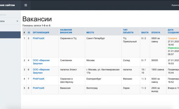Open PinkFrostX link in Екатеринбург row
Image resolution: width=179 pixels, height=109 pixels.
coord(38,79)
